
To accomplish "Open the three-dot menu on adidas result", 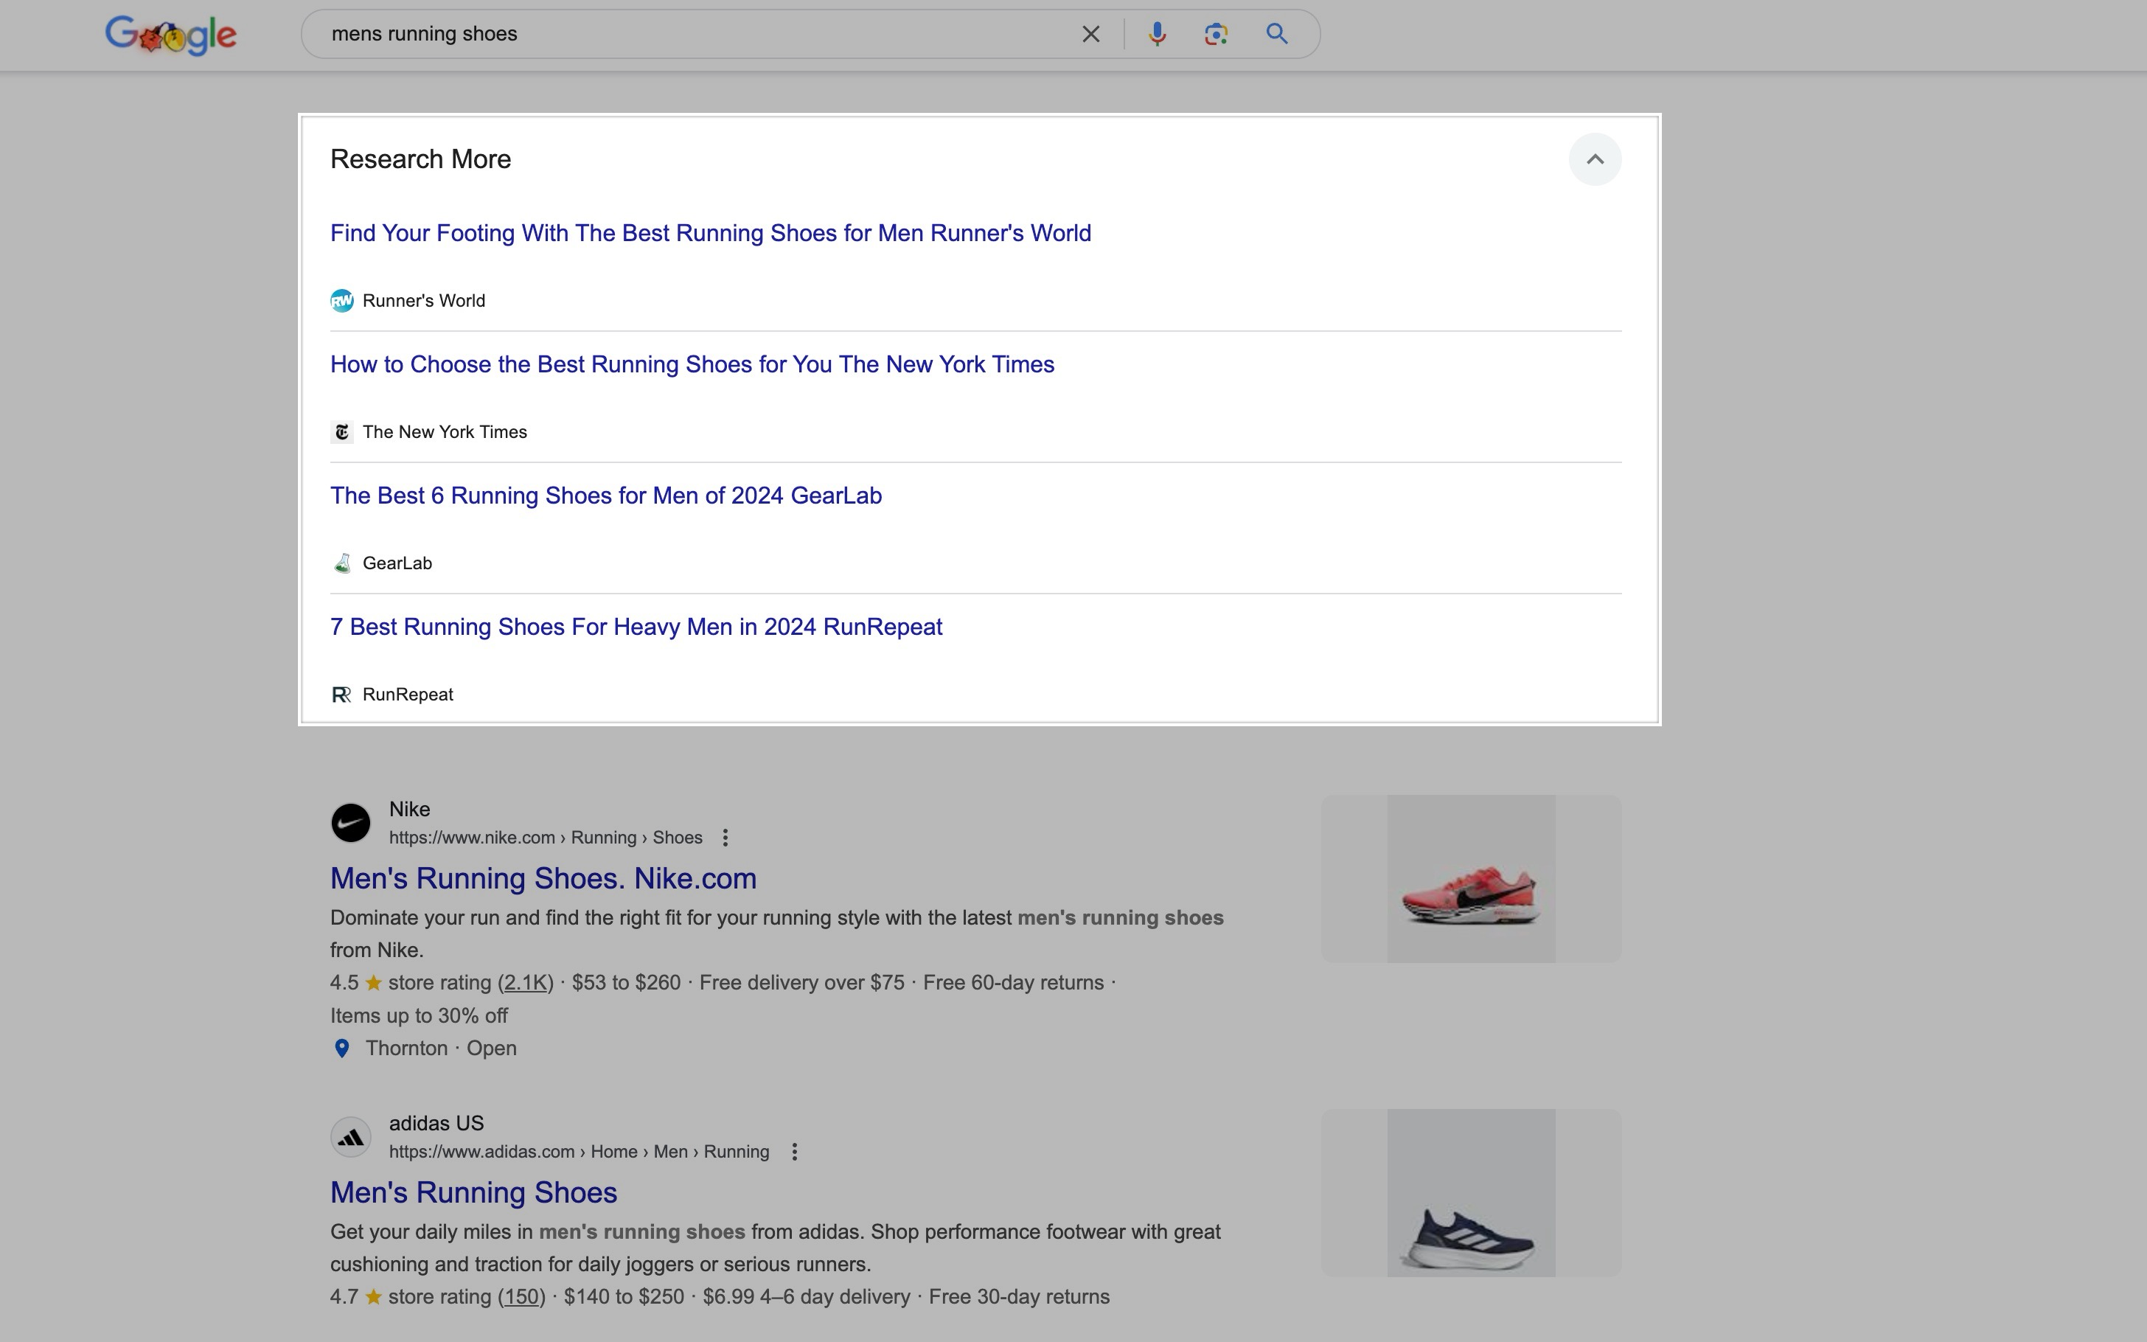I will (x=795, y=1151).
